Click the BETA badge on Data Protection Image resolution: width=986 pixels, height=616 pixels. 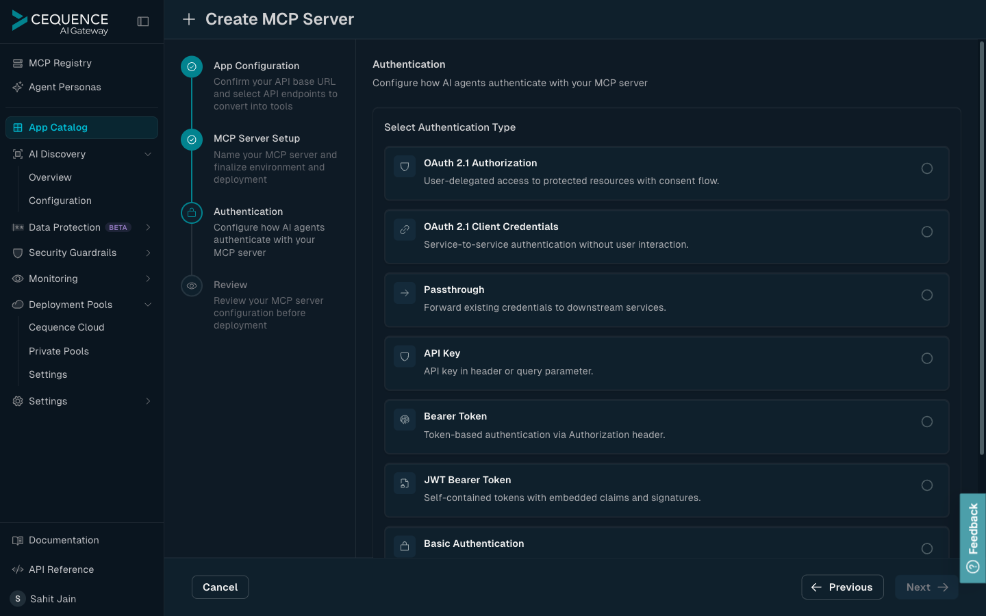click(118, 227)
